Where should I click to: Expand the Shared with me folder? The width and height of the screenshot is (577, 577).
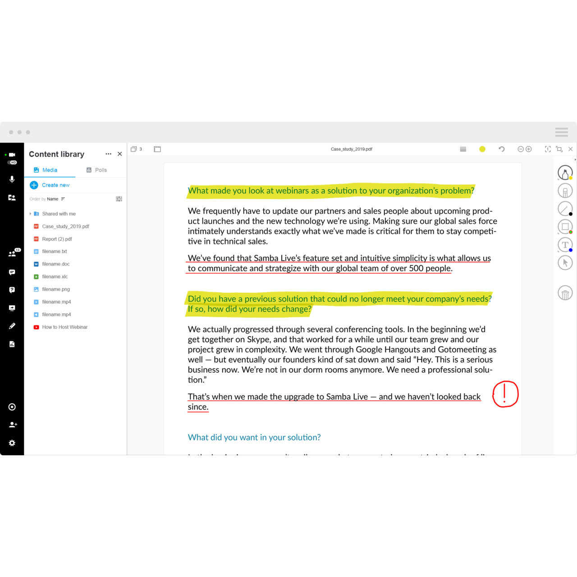point(30,214)
